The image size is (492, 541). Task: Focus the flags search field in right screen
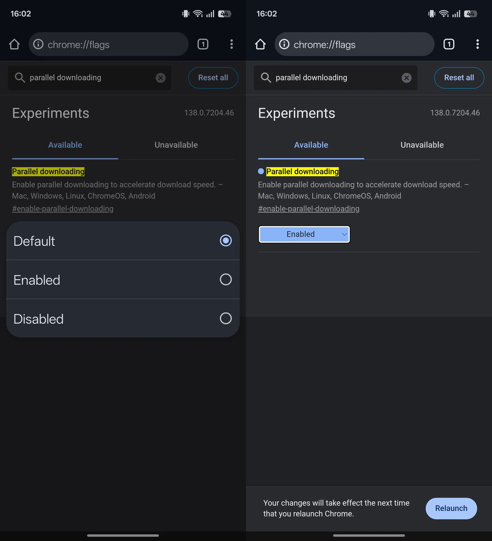pyautogui.click(x=335, y=78)
